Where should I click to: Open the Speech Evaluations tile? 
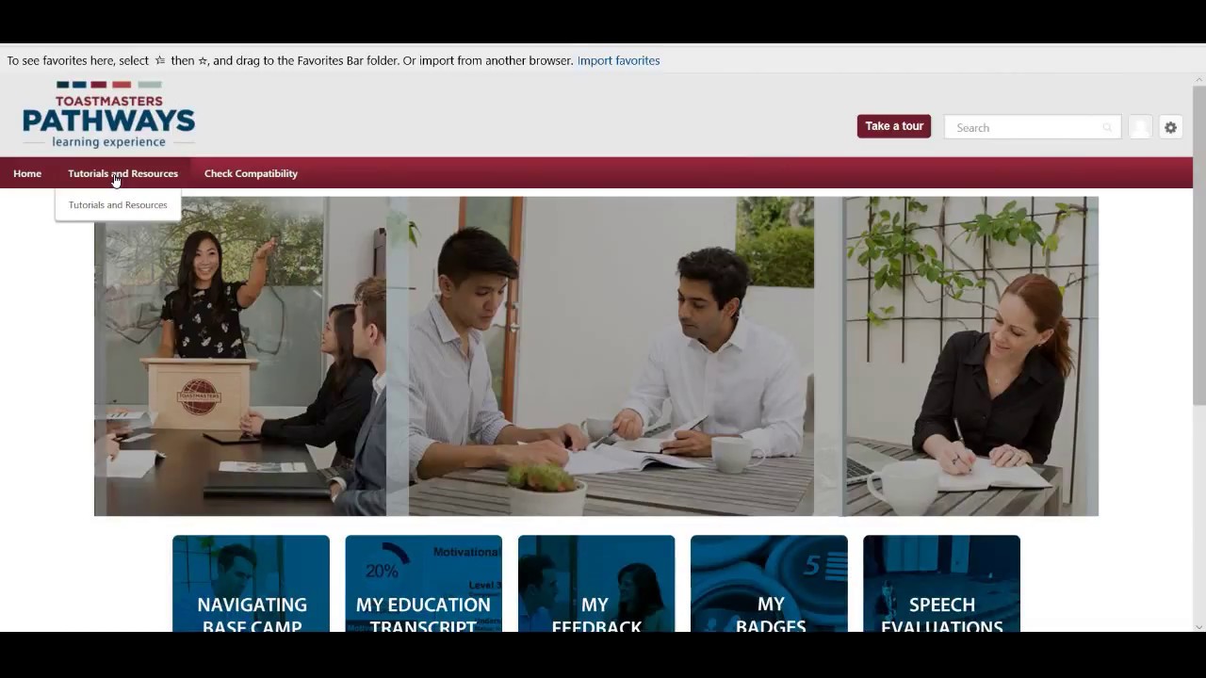tap(941, 583)
